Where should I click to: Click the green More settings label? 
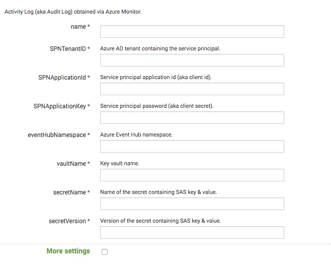coord(68,251)
